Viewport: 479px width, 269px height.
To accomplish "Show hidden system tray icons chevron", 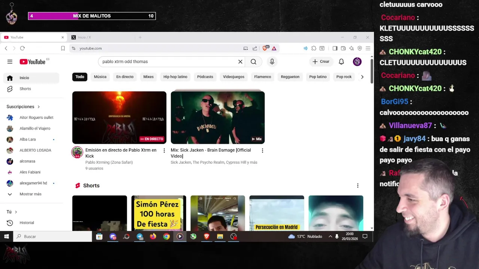I will click(x=330, y=236).
